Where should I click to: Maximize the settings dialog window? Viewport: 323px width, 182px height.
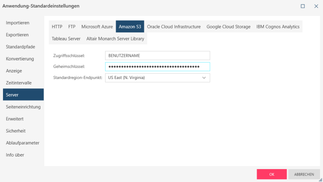click(303, 6)
